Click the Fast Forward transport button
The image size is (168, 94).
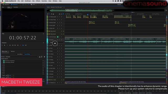pyautogui.click(x=15, y=45)
